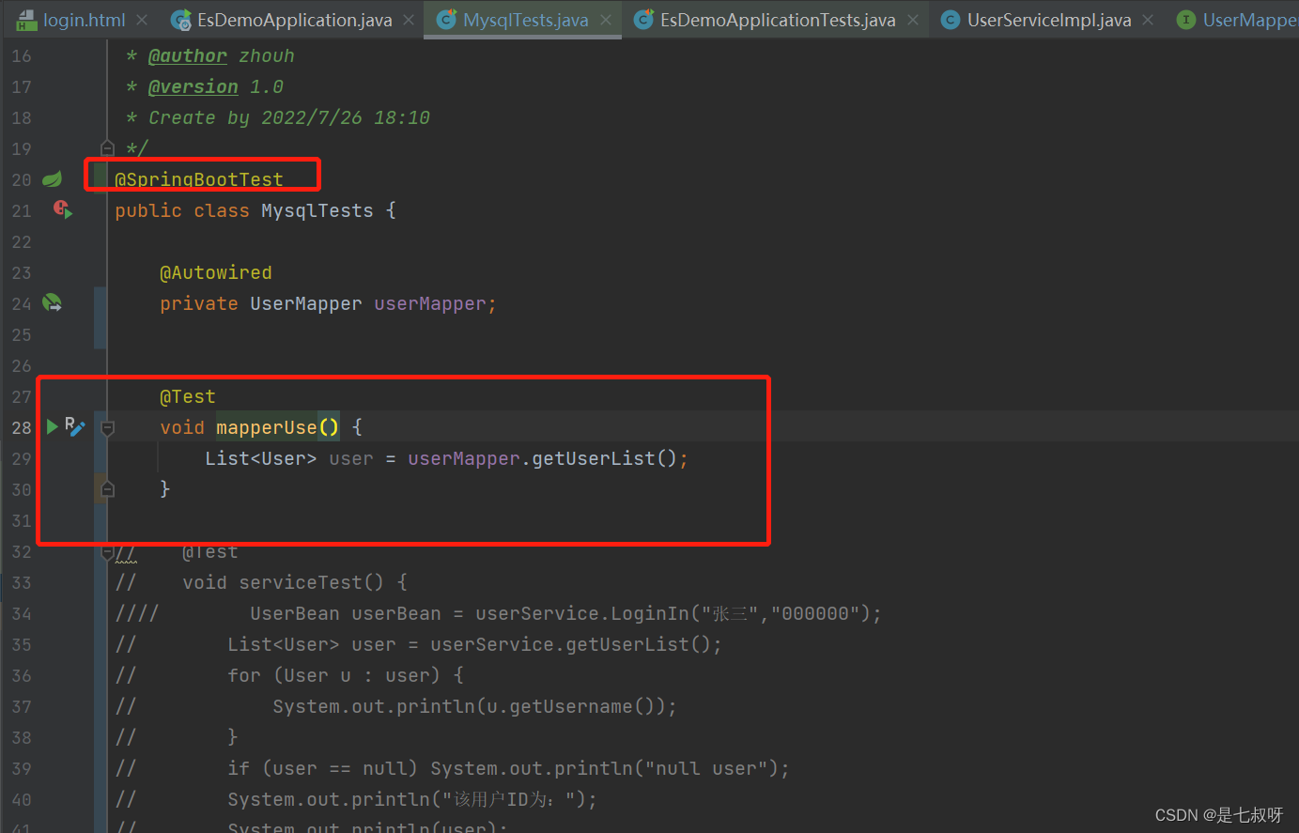The width and height of the screenshot is (1299, 833).
Task: Click the @SpringBootTest annotation
Action: point(198,179)
